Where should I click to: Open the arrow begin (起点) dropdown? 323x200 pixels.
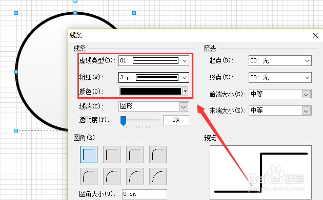click(280, 61)
